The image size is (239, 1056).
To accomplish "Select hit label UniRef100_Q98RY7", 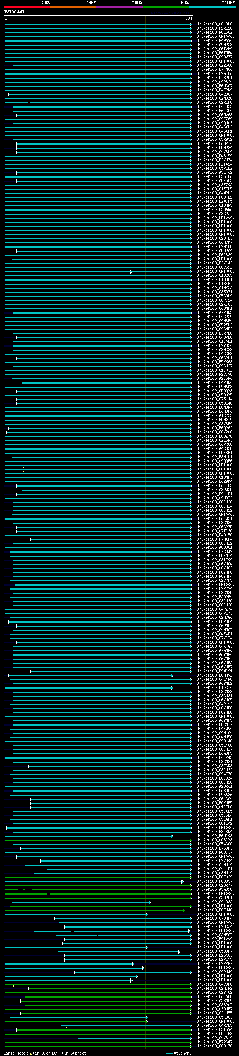I will click(x=214, y=885).
